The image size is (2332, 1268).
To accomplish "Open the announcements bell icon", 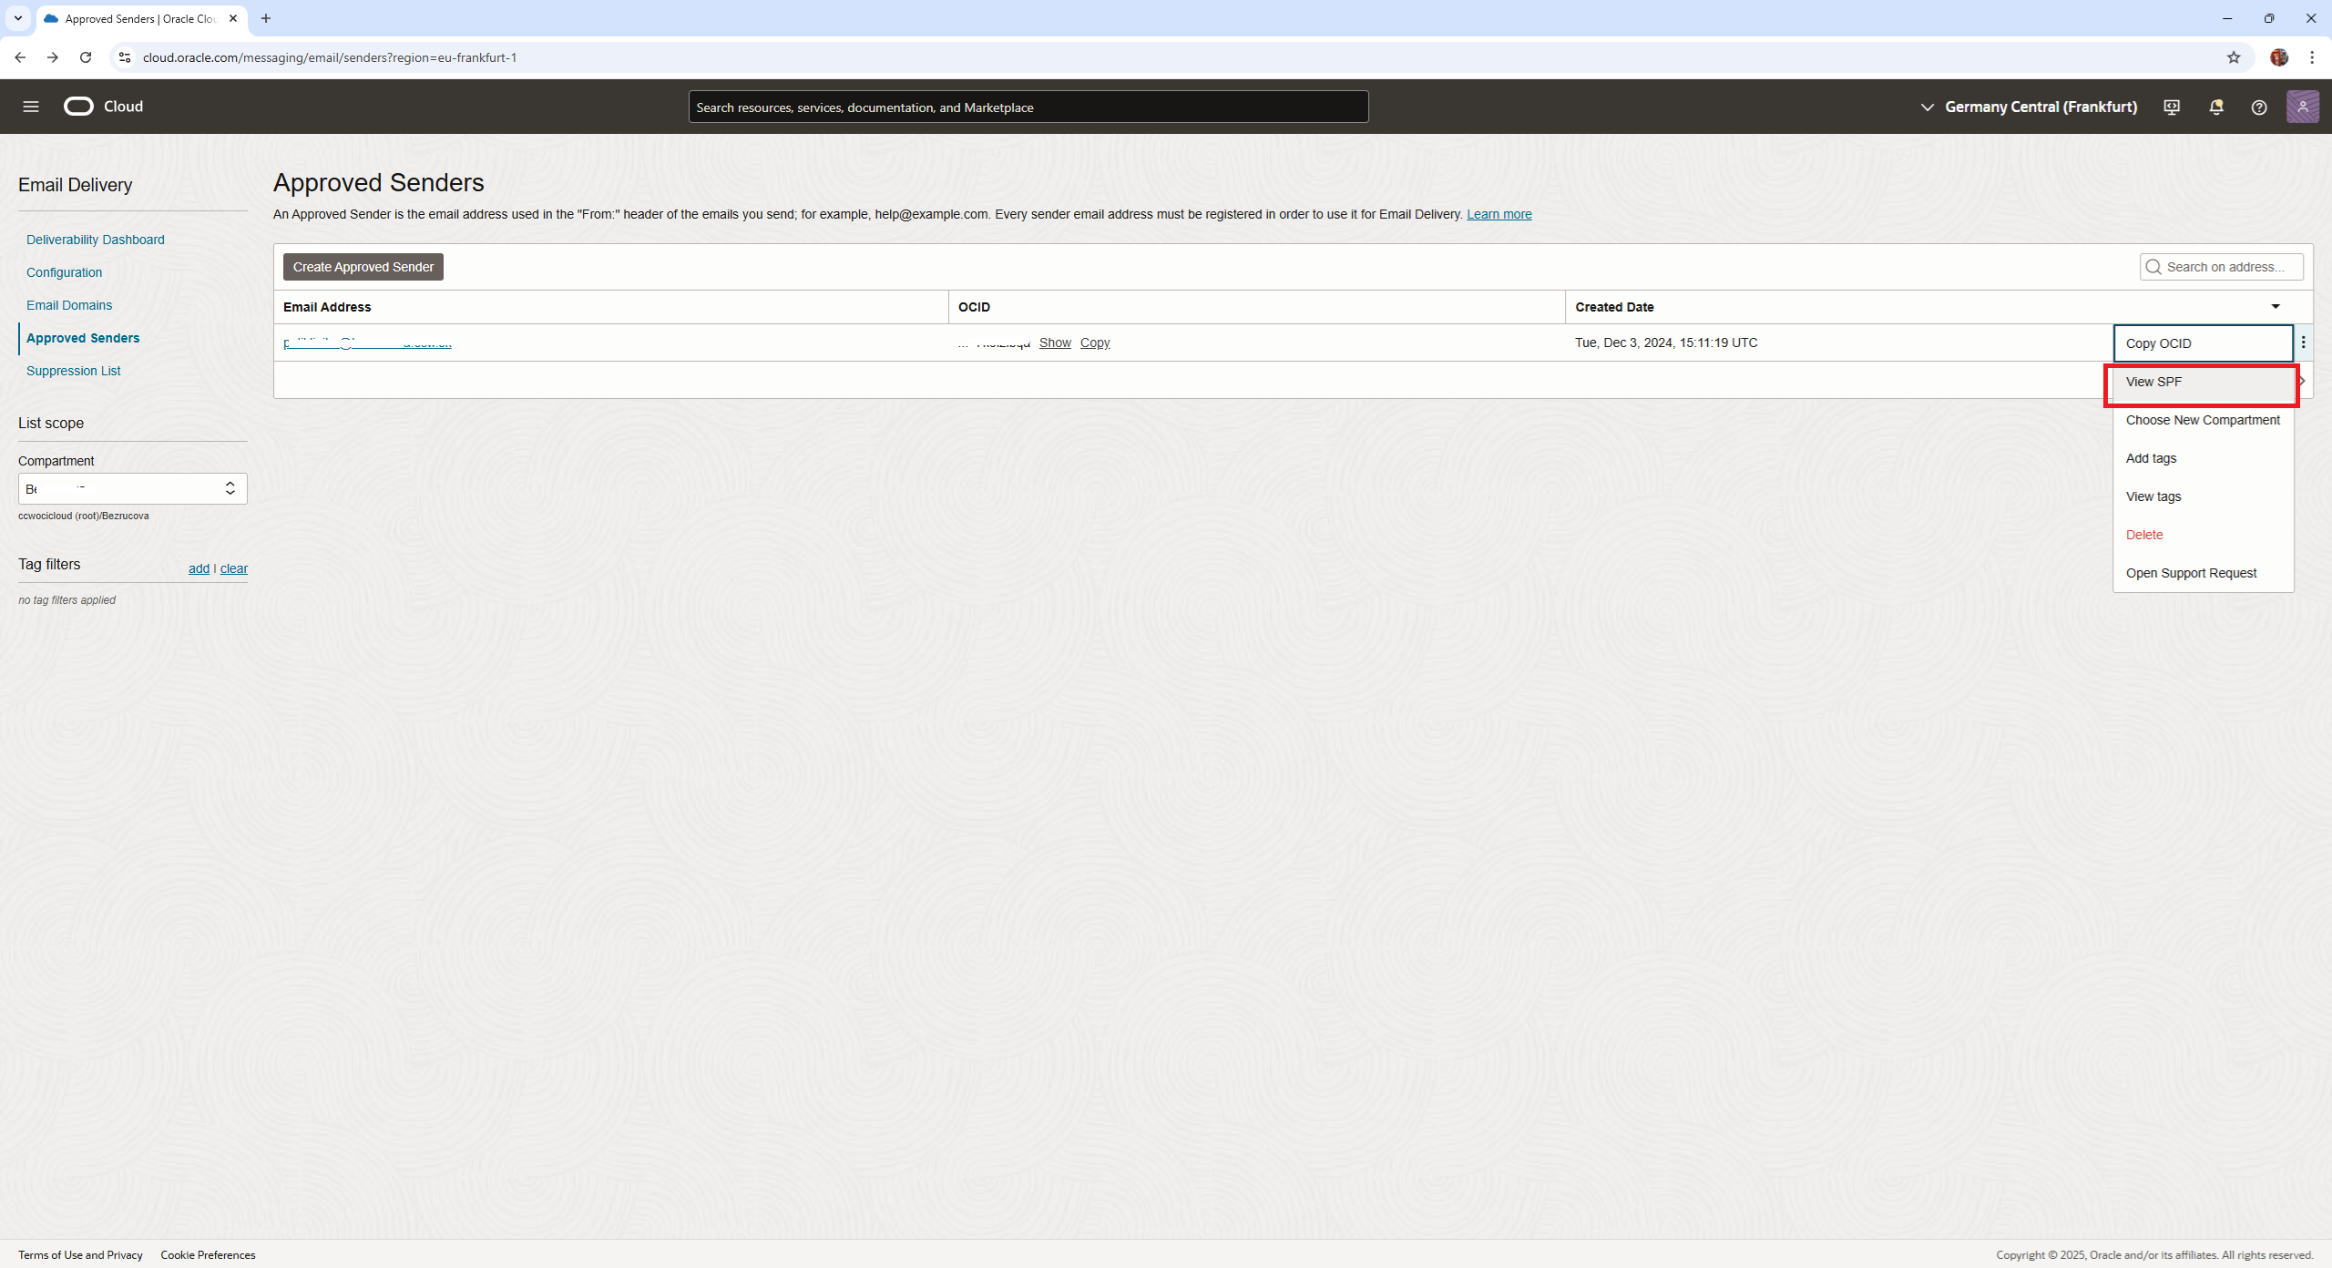I will [x=2216, y=107].
